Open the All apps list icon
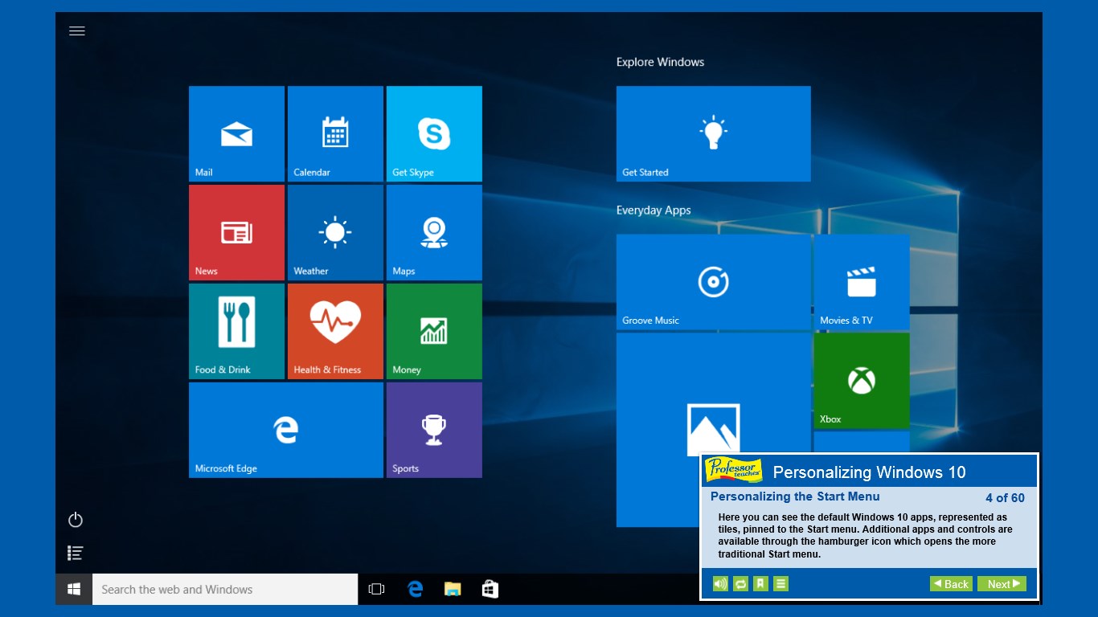Viewport: 1098px width, 617px height. tap(76, 553)
